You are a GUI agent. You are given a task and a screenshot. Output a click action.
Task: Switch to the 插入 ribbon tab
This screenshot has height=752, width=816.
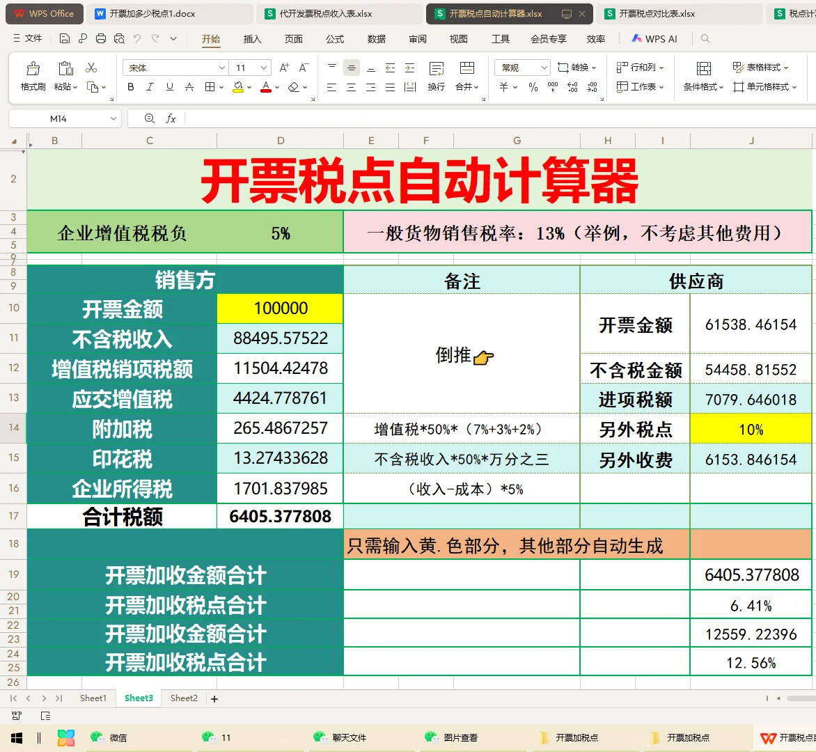point(253,38)
